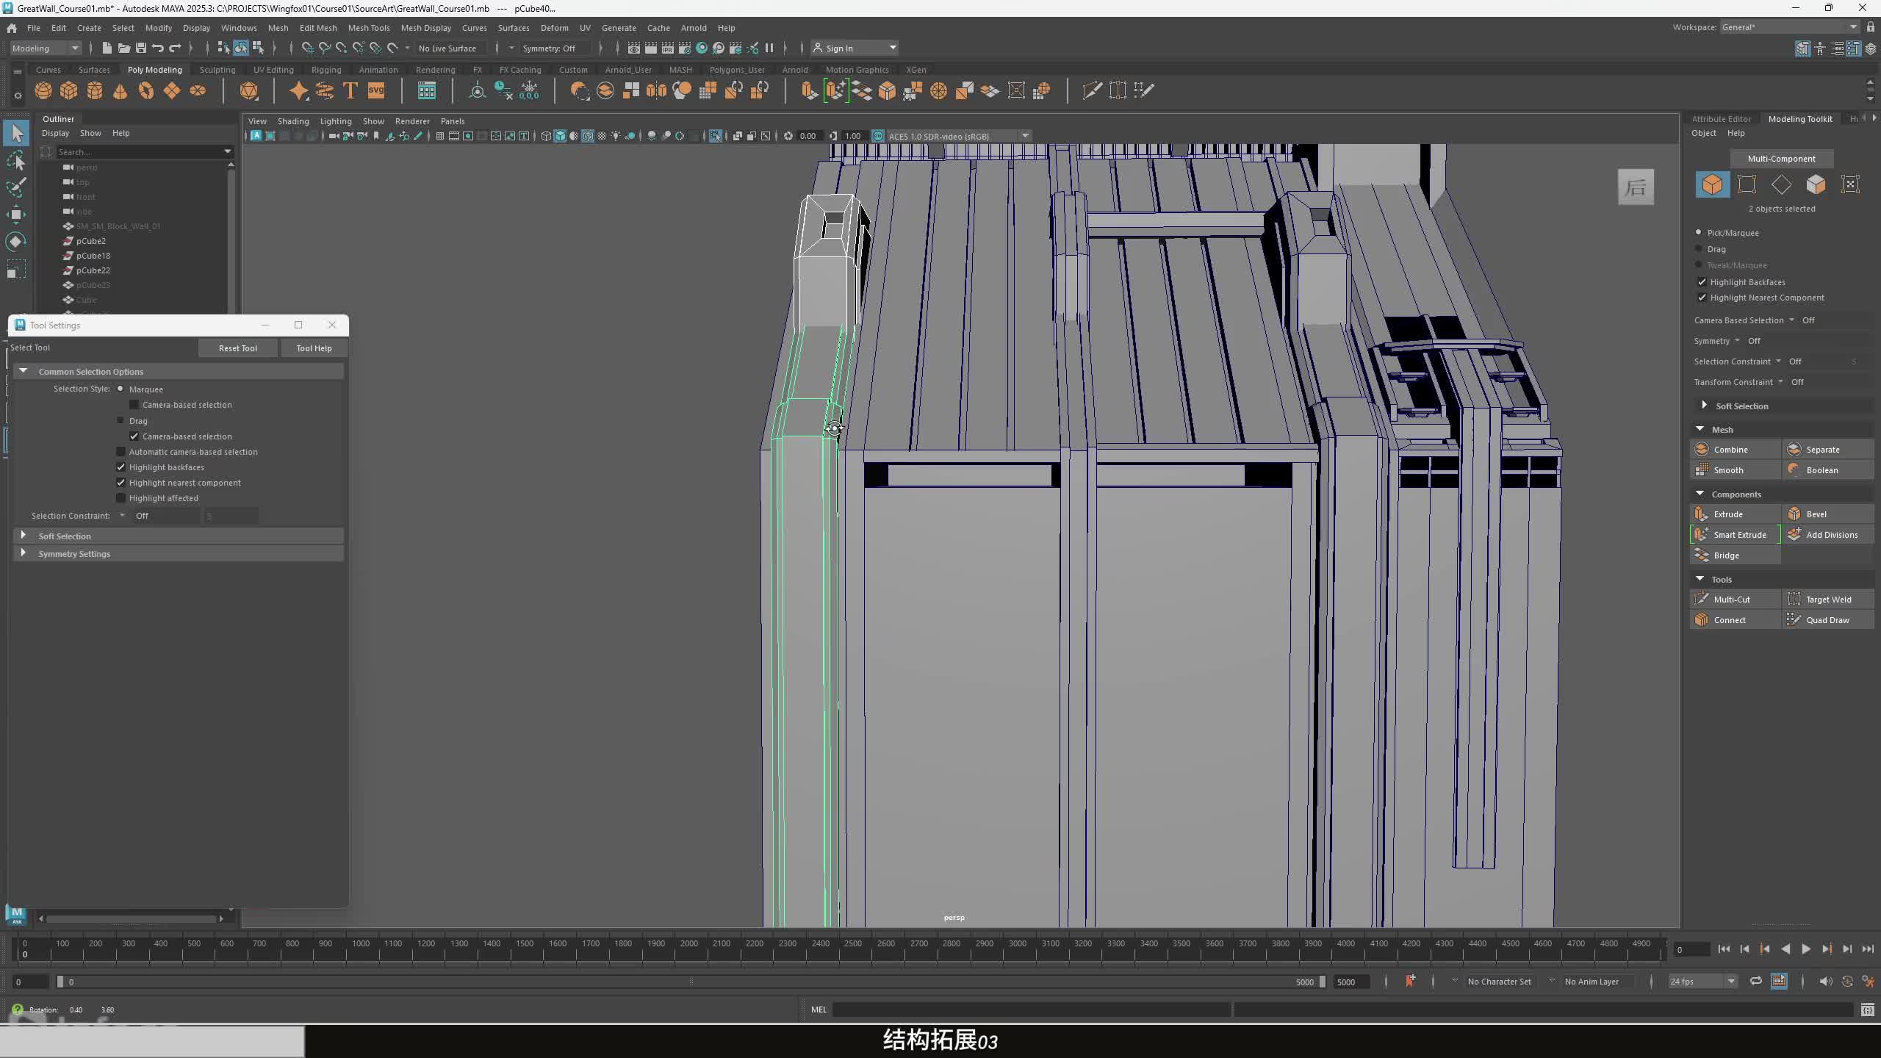This screenshot has height=1058, width=1881.
Task: Open the Modeling menu set dropdown
Action: [46, 48]
